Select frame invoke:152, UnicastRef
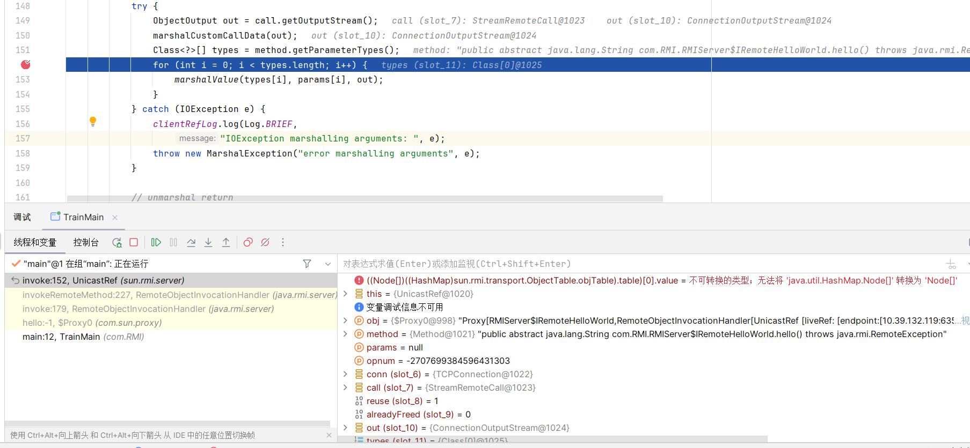 (171, 280)
